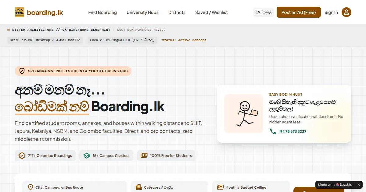Open the Category / වර්ගය dropdown
Screen dimensions: 366x192
pyautogui.click(x=169, y=187)
